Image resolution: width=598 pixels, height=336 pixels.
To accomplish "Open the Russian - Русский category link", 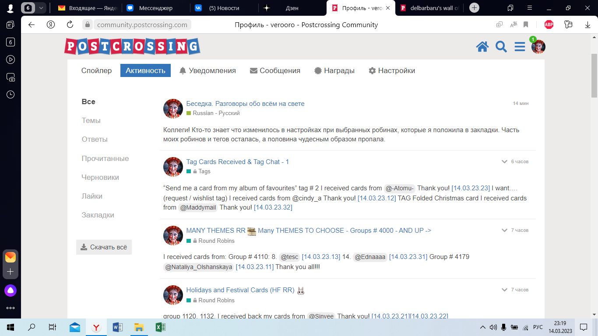I will [x=213, y=113].
